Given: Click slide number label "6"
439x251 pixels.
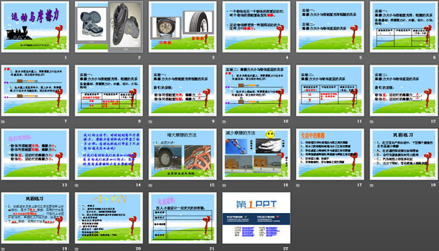Looking at the screenshot, I should tap(434, 57).
